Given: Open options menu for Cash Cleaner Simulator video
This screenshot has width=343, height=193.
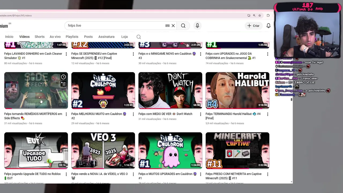Looking at the screenshot, I should point(66,54).
